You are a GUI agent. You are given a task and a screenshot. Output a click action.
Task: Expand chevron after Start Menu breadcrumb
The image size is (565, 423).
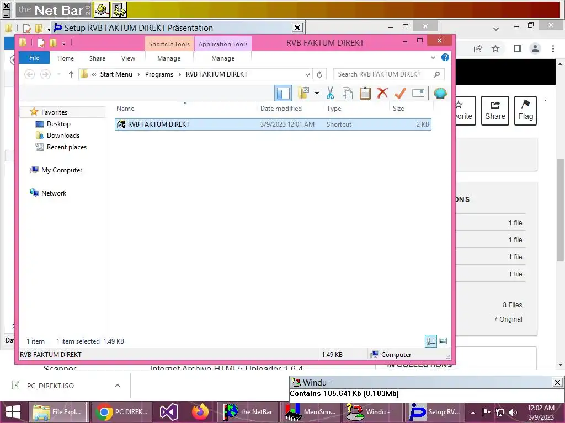click(x=138, y=74)
